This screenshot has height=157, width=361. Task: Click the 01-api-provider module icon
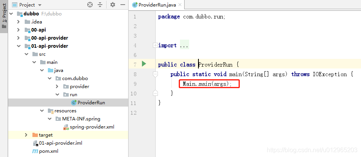pos(27,46)
